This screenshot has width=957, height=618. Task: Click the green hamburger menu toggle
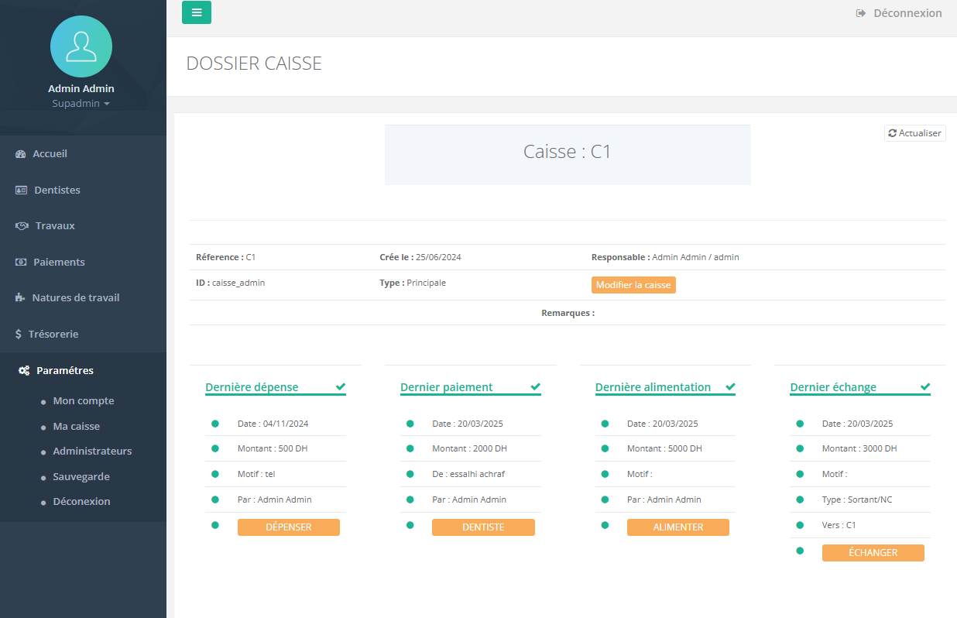click(x=197, y=12)
